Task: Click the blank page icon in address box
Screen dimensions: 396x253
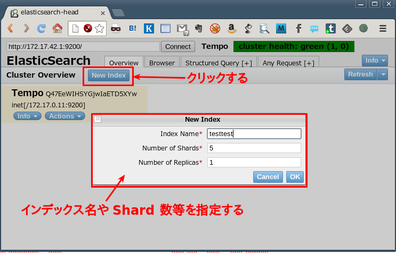Action: tap(75, 29)
